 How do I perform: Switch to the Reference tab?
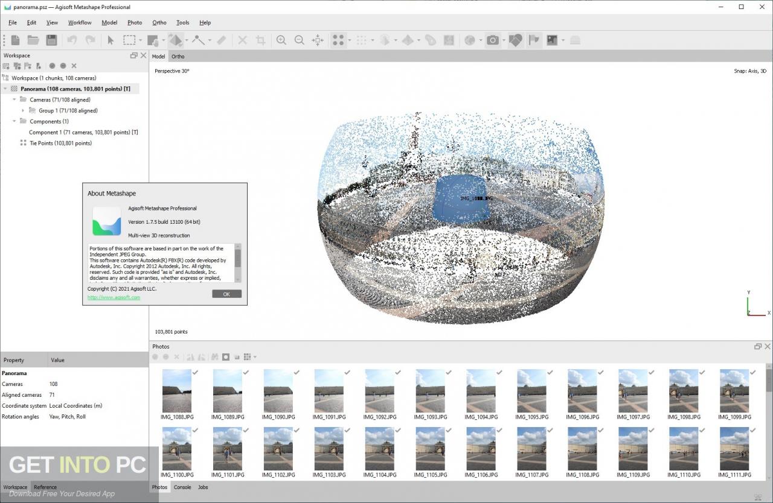click(45, 487)
